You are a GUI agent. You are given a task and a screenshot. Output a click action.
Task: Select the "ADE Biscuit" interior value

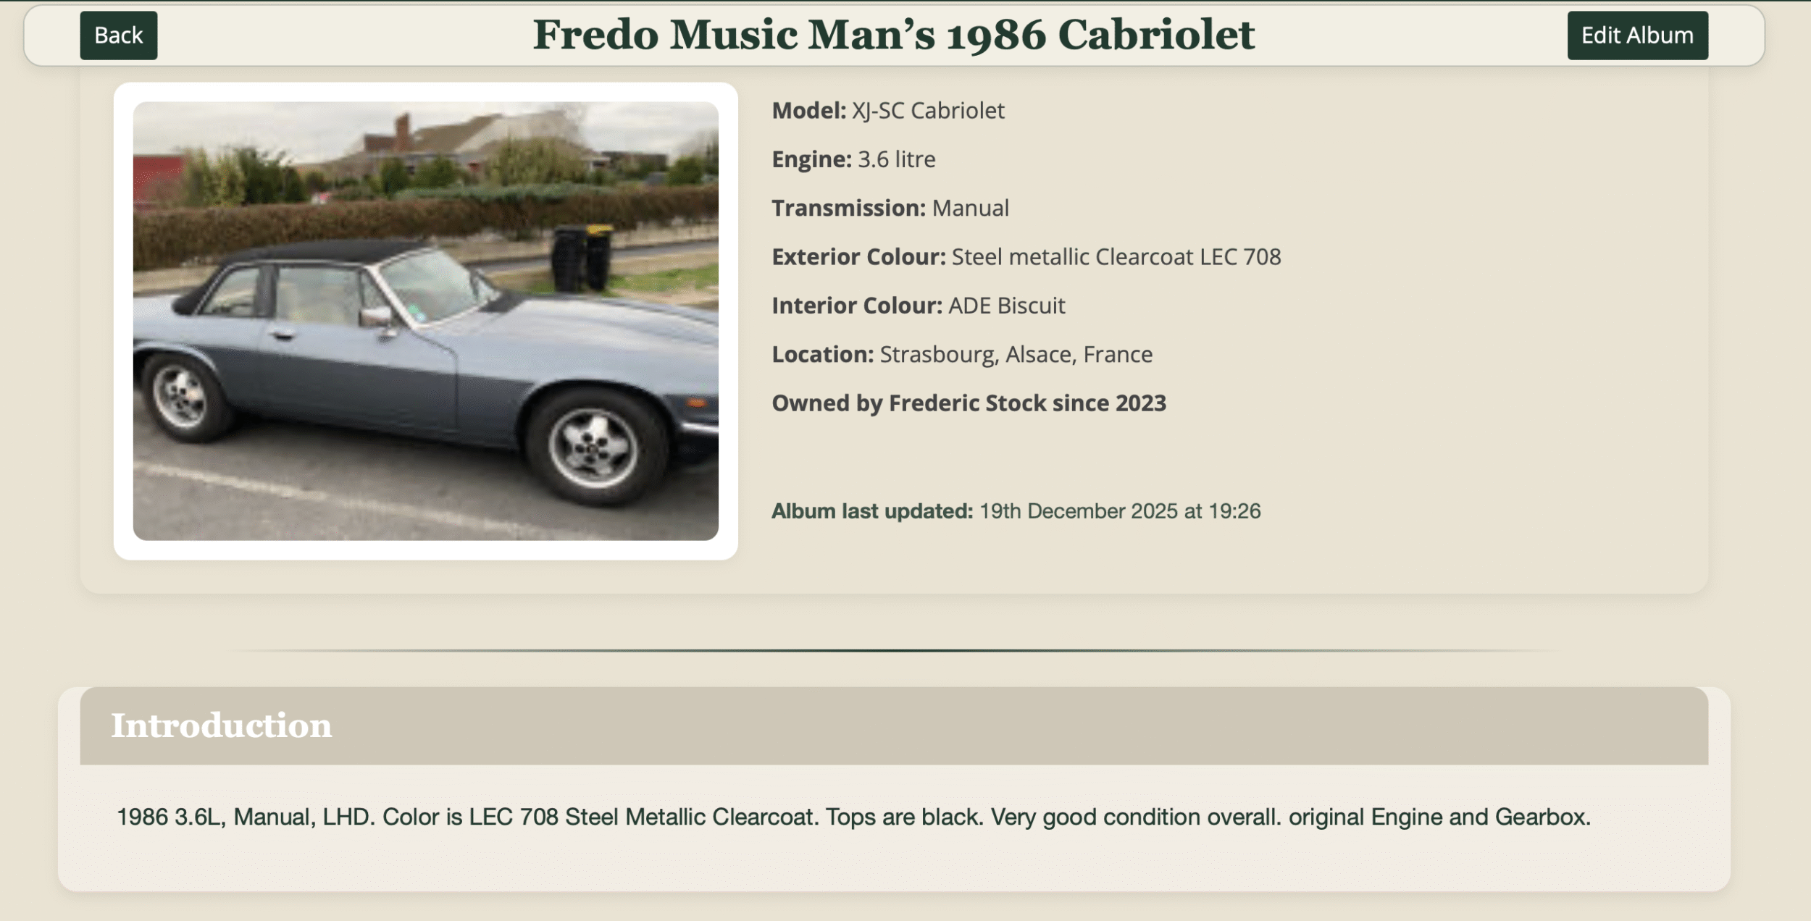(1006, 306)
